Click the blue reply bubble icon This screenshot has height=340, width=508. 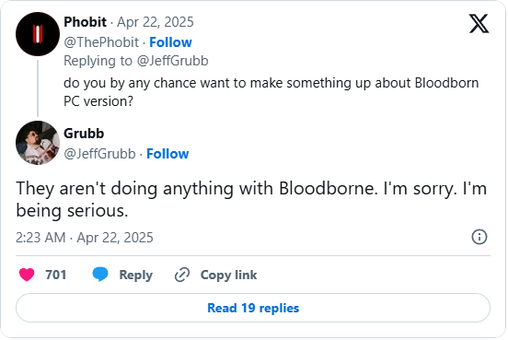coord(100,275)
